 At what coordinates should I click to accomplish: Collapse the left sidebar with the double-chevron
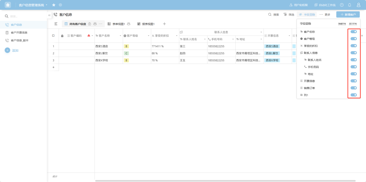49,15
